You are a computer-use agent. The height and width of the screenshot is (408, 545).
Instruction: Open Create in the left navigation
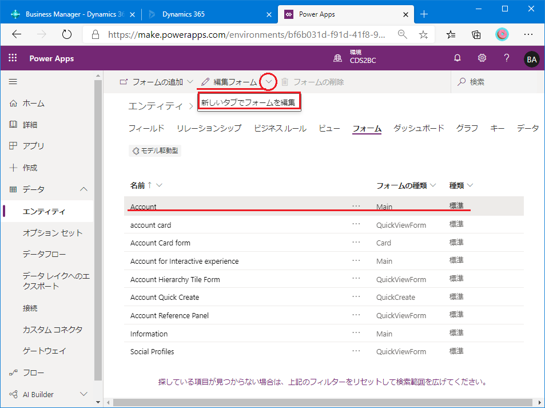pyautogui.click(x=30, y=168)
